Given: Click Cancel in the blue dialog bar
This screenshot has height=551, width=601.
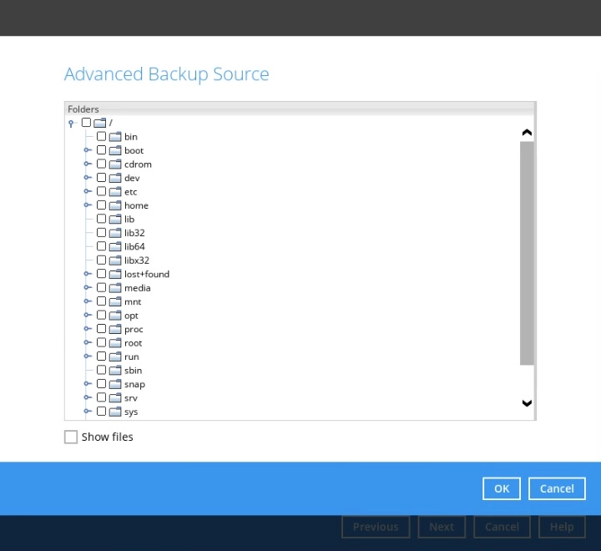Looking at the screenshot, I should pos(557,488).
